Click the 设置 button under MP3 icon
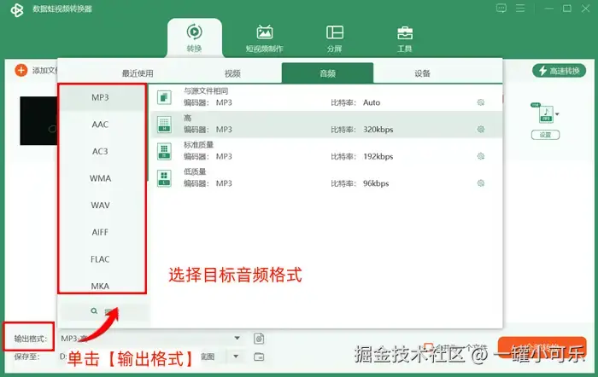The image size is (598, 377). (x=545, y=135)
